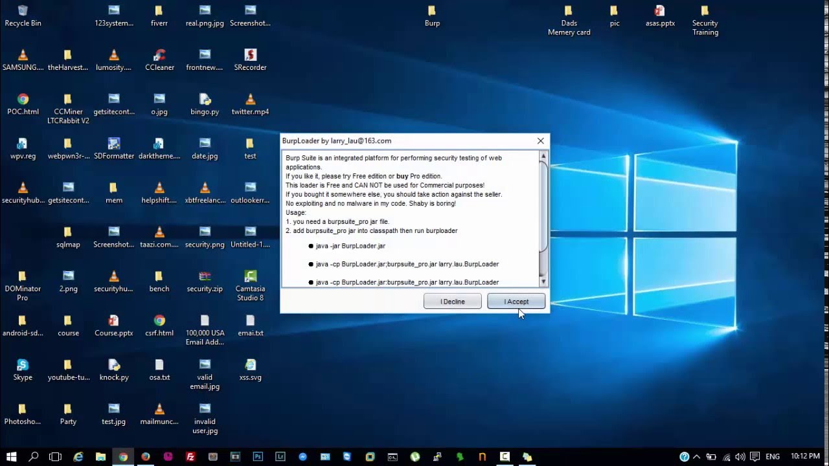Open the Windows Start menu
Viewport: 829px width, 466px height.
[12, 456]
